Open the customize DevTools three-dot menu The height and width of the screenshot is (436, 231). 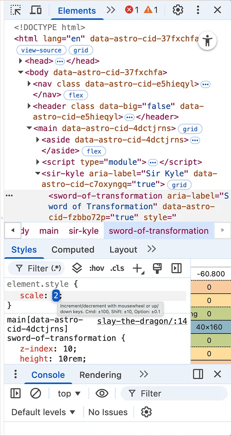pos(198,10)
